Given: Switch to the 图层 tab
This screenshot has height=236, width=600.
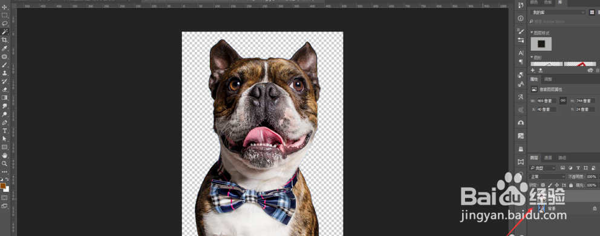Looking at the screenshot, I should coord(533,157).
